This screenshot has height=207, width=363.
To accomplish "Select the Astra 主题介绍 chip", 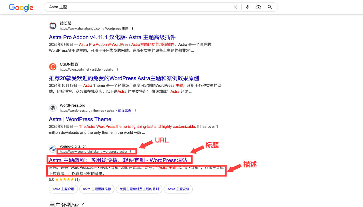I will pos(63,189).
